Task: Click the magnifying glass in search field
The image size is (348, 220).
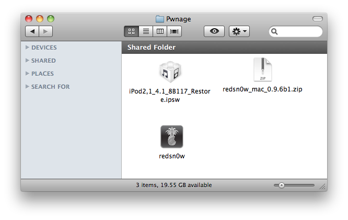Action: click(275, 32)
